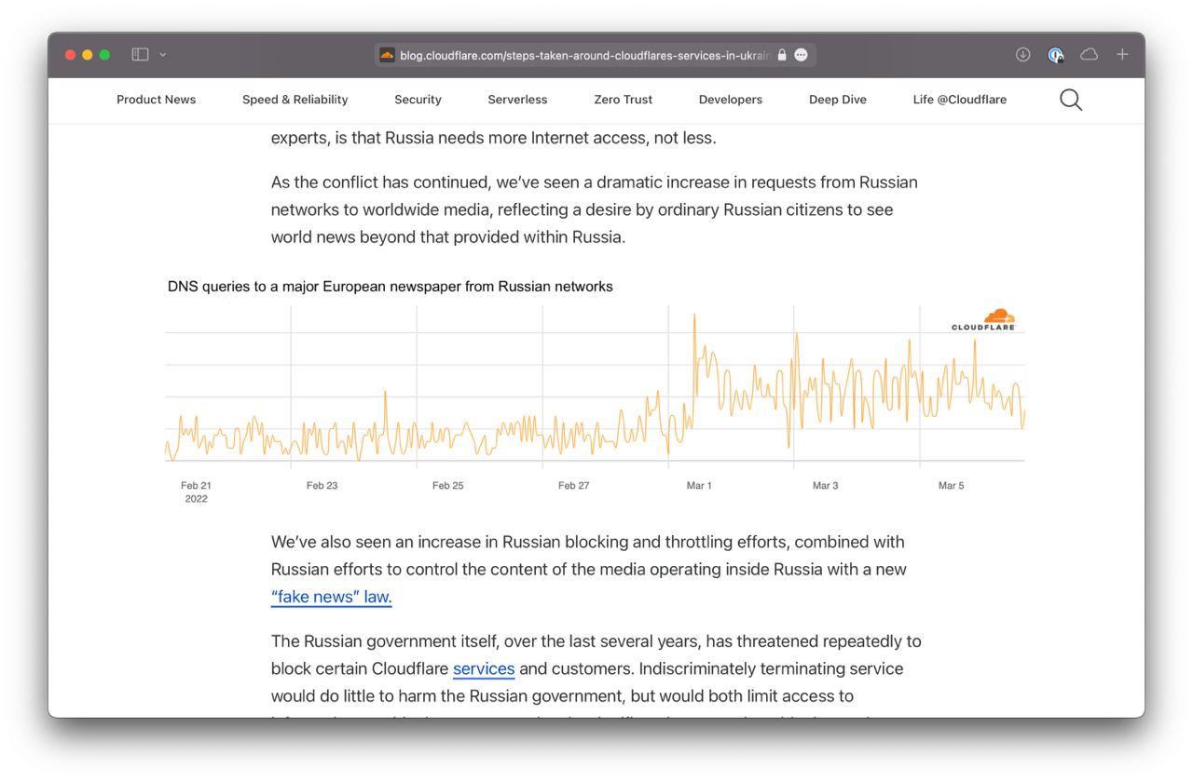Open the page options ellipsis in address bar
1193x781 pixels.
(802, 55)
